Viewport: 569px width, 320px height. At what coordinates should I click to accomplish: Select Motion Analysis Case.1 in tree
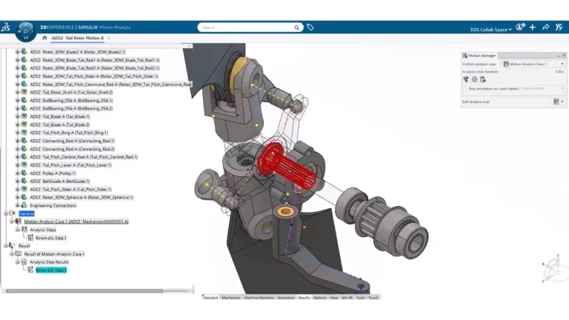76,221
